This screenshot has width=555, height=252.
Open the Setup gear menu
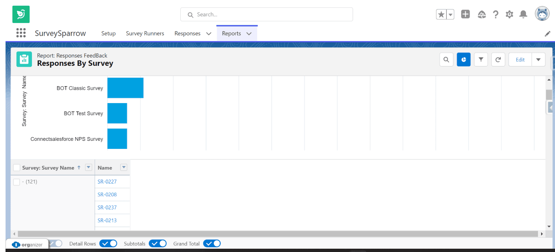click(x=509, y=15)
